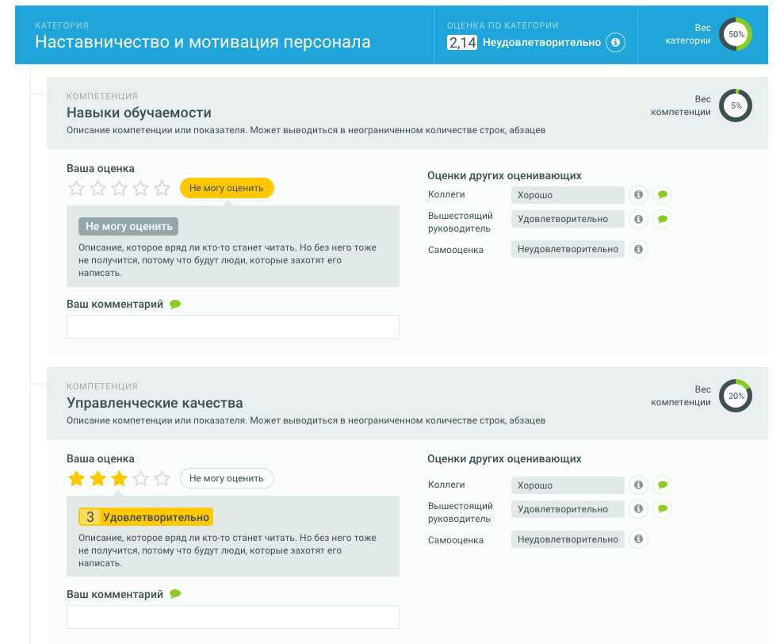View Коллеги comment in Управленческие качества
This screenshot has width=784, height=644.
pyautogui.click(x=663, y=485)
